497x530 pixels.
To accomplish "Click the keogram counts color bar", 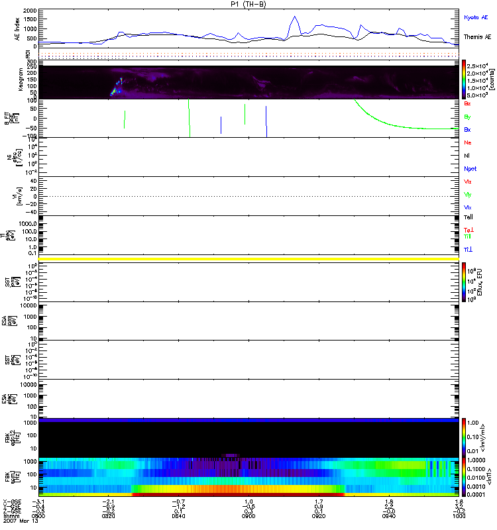I will [x=464, y=79].
